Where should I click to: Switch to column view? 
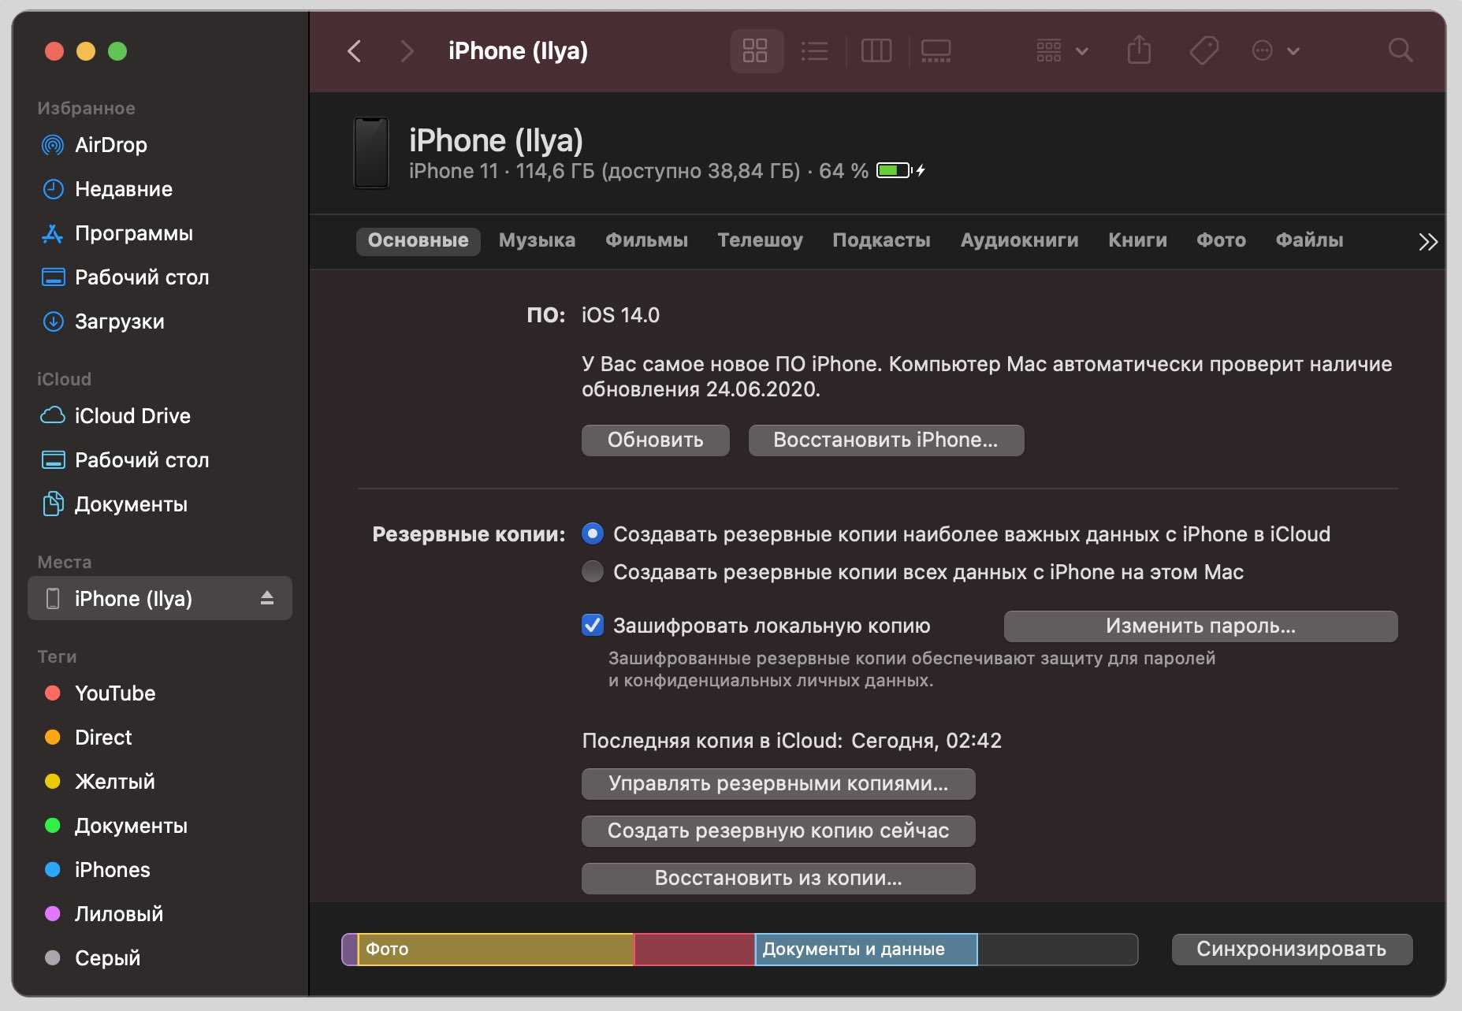pos(876,51)
